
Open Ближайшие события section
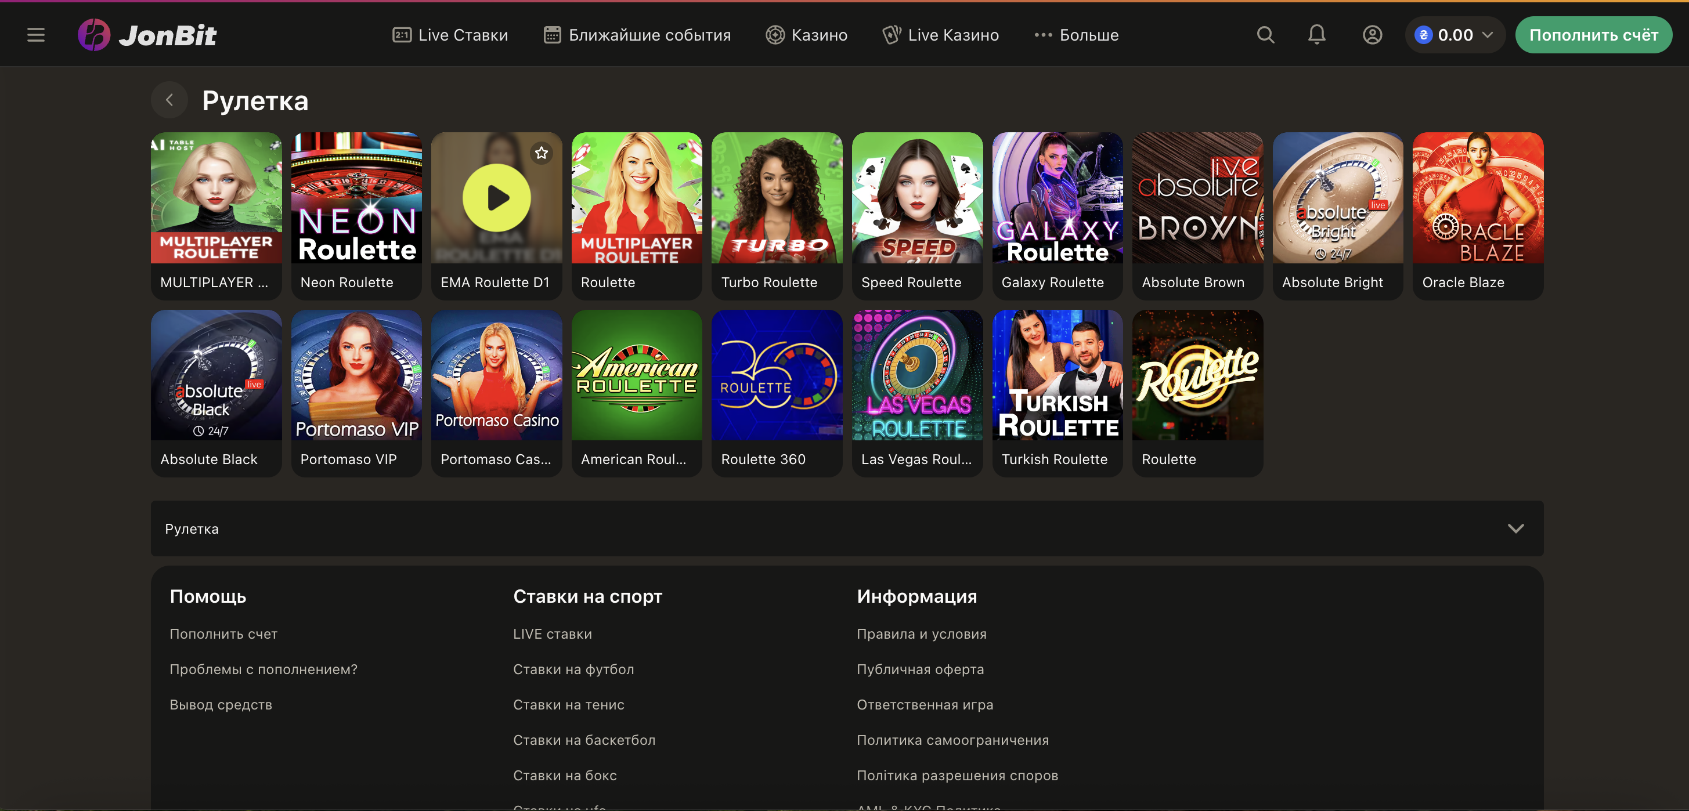(x=637, y=35)
